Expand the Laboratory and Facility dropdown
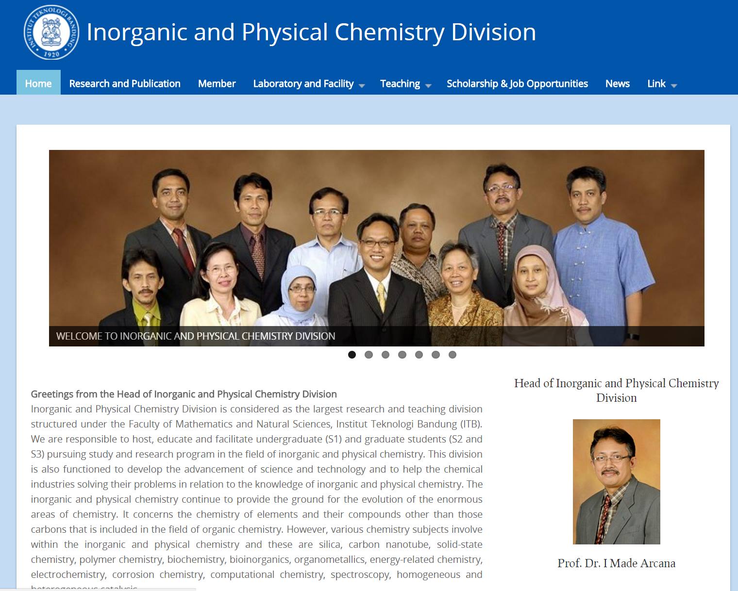 click(x=309, y=83)
